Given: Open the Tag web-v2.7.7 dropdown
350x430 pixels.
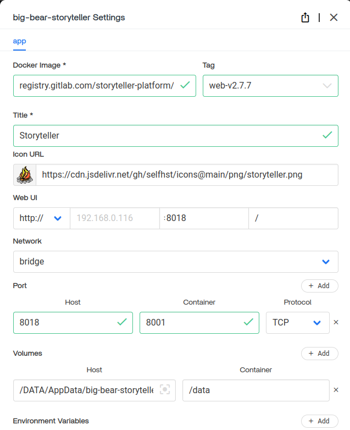Looking at the screenshot, I should [x=270, y=86].
